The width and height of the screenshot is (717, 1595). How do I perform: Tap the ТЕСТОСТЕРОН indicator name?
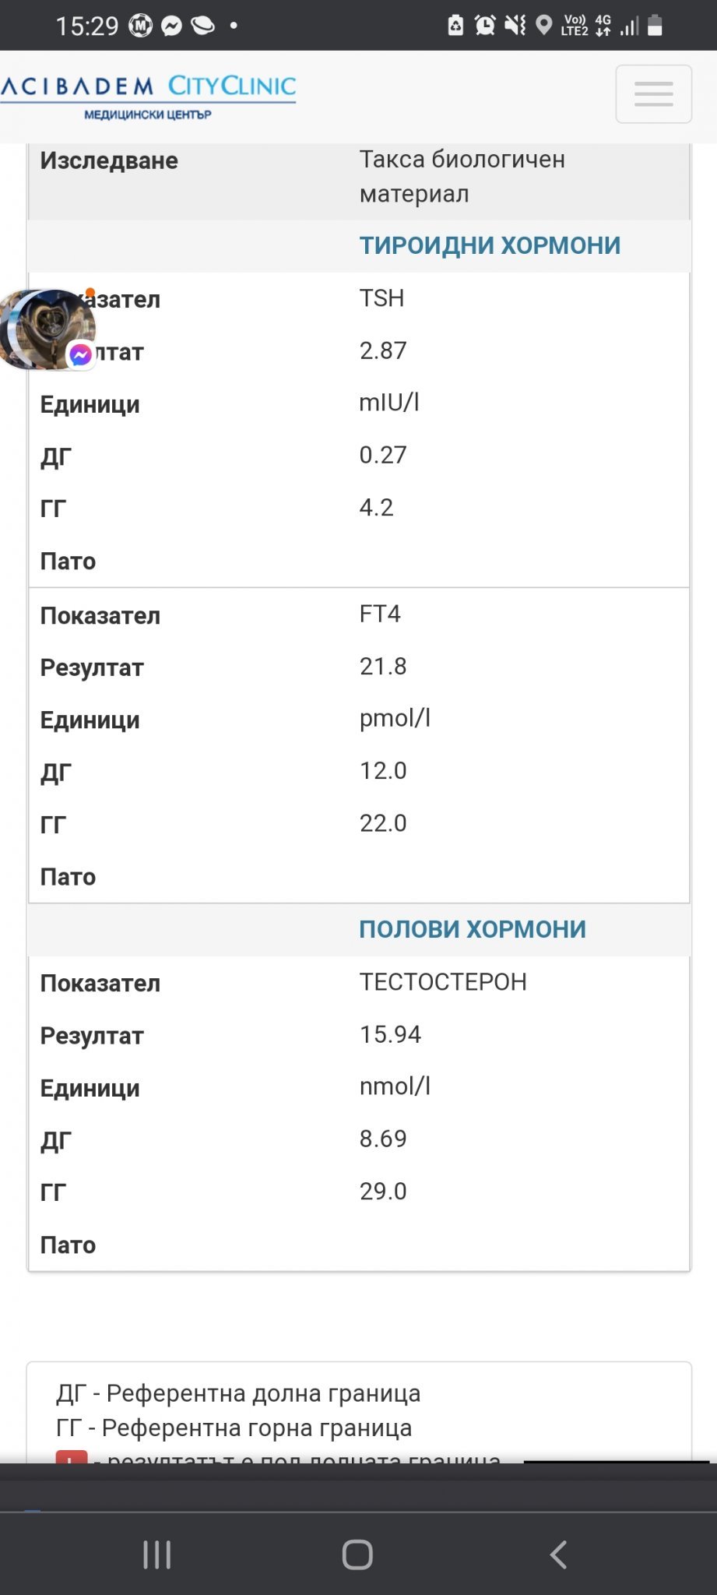(x=443, y=982)
